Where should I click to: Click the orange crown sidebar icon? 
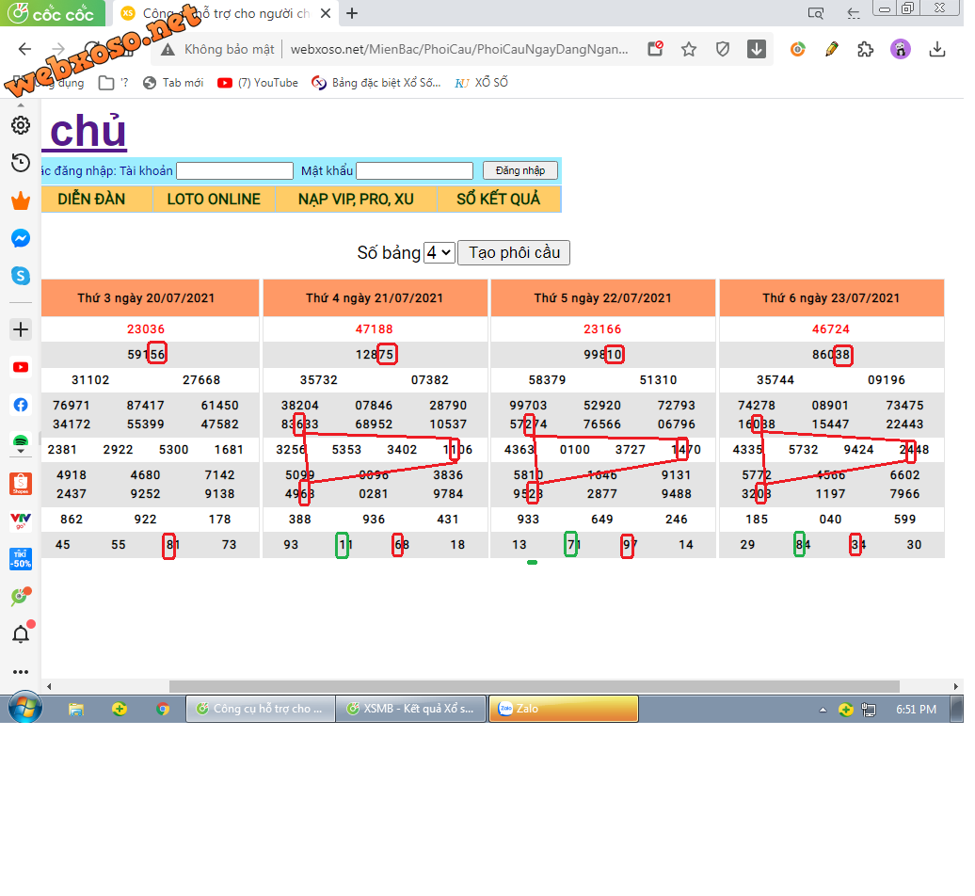point(21,201)
